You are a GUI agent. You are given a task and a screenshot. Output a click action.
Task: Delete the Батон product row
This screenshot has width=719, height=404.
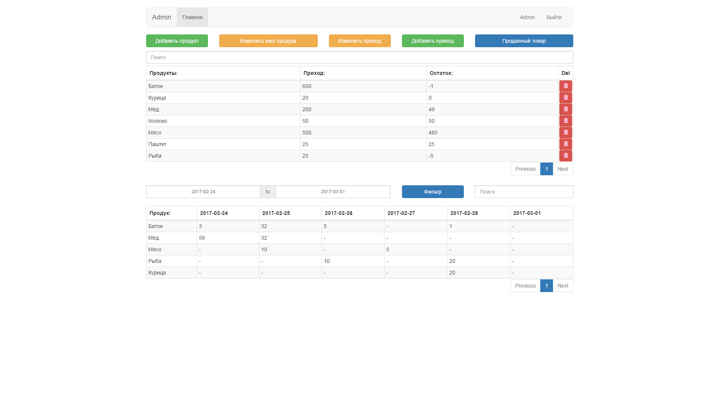[565, 86]
